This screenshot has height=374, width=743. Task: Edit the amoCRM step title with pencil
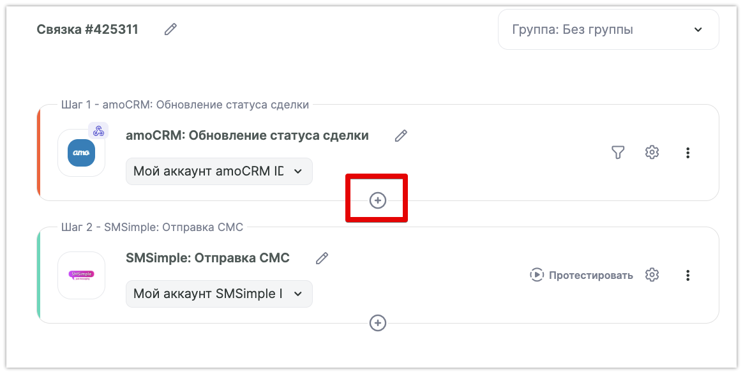(401, 136)
